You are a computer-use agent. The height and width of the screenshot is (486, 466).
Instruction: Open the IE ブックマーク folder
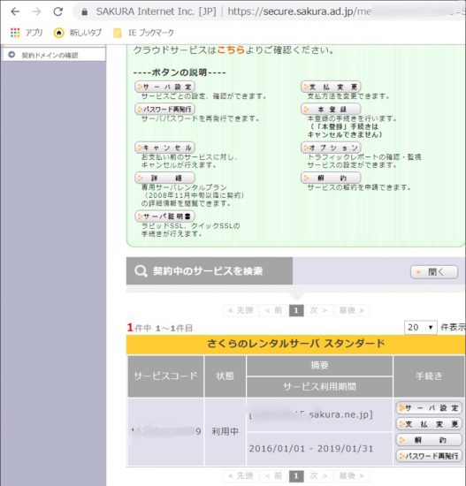(x=143, y=33)
